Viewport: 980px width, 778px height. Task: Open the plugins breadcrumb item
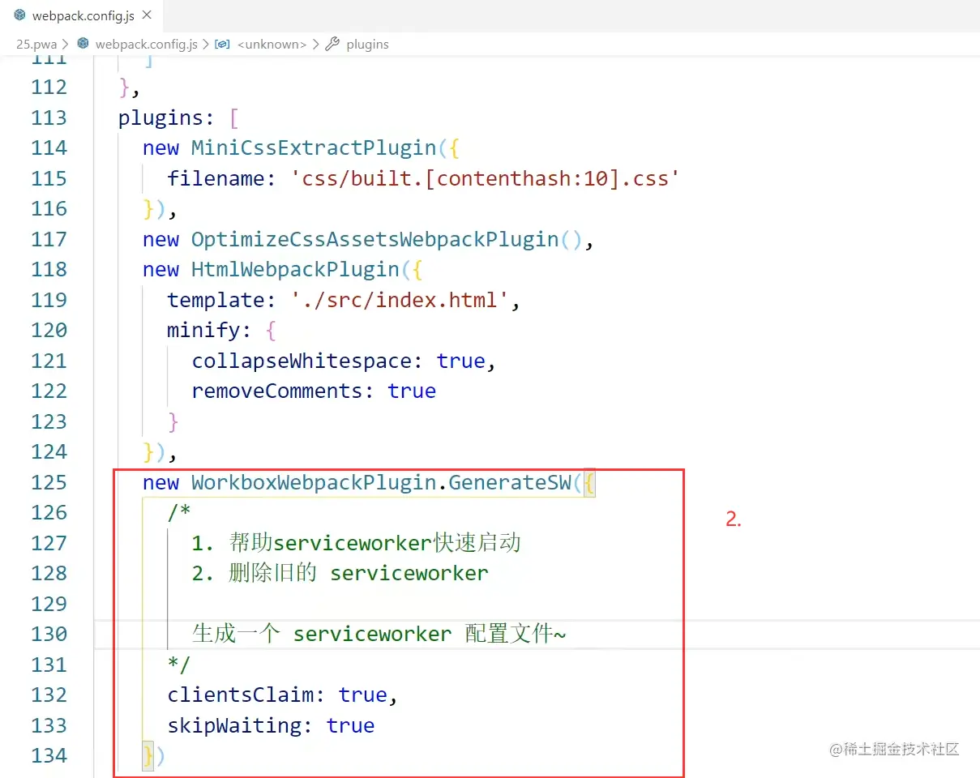coord(367,45)
